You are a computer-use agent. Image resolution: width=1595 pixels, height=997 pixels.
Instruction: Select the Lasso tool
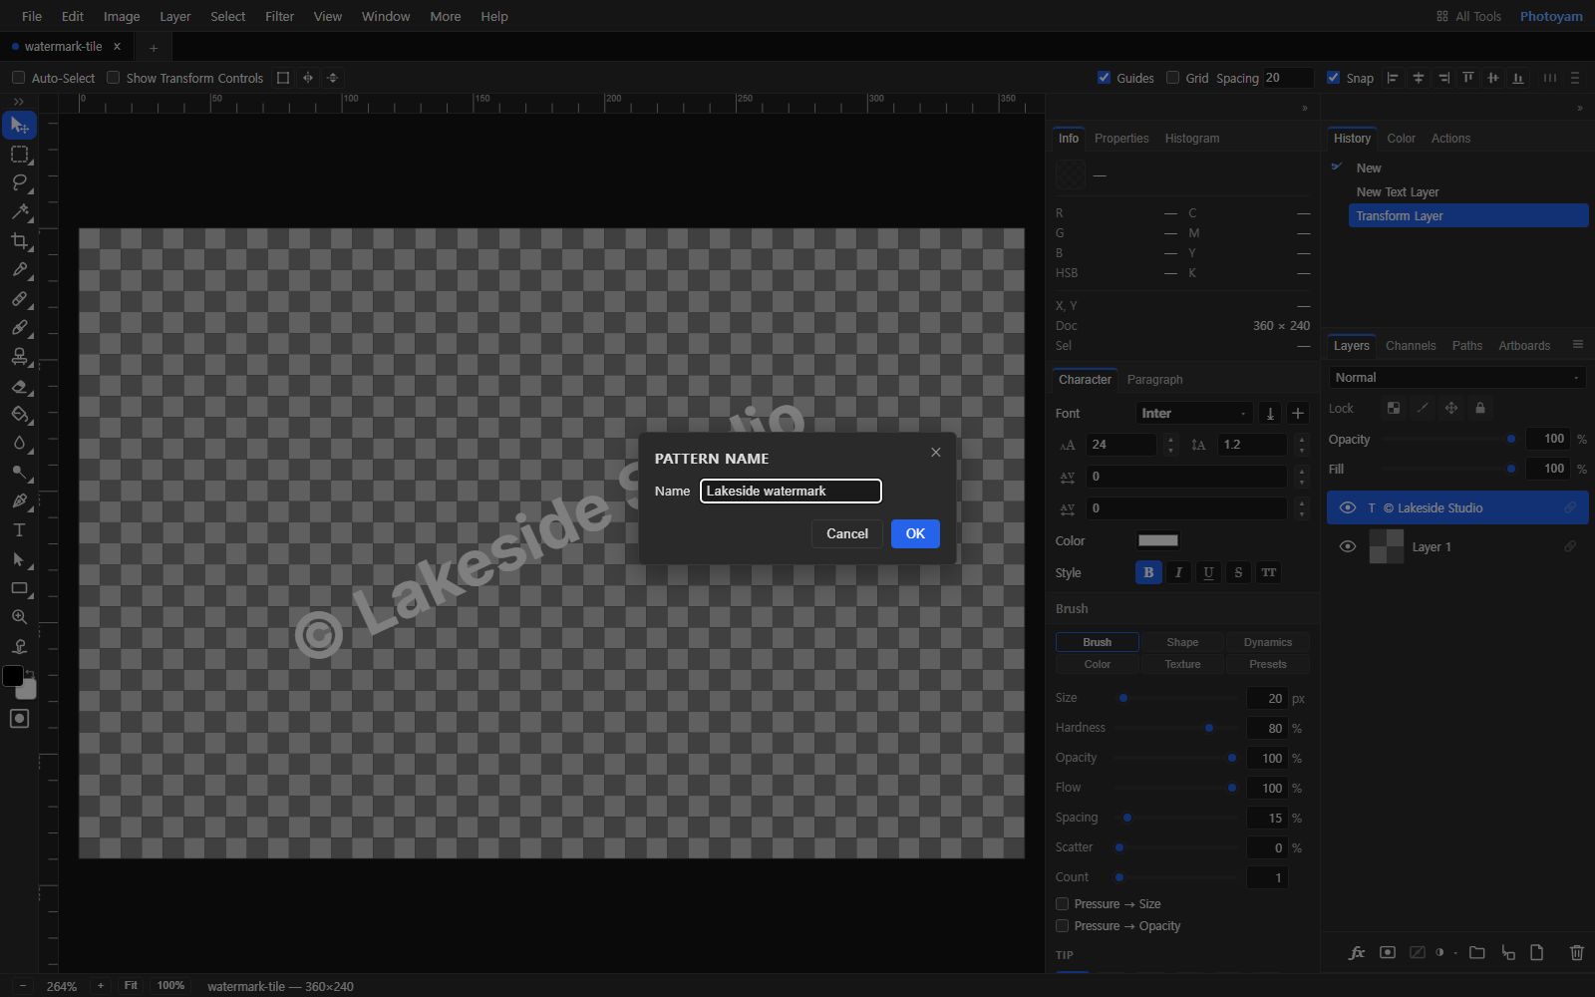[19, 183]
